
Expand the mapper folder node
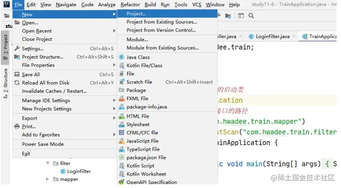(48, 179)
